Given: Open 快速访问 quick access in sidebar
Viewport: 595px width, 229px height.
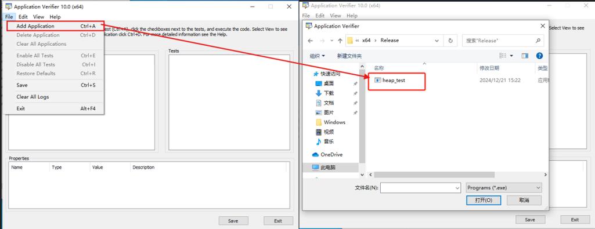Looking at the screenshot, I should (x=327, y=74).
